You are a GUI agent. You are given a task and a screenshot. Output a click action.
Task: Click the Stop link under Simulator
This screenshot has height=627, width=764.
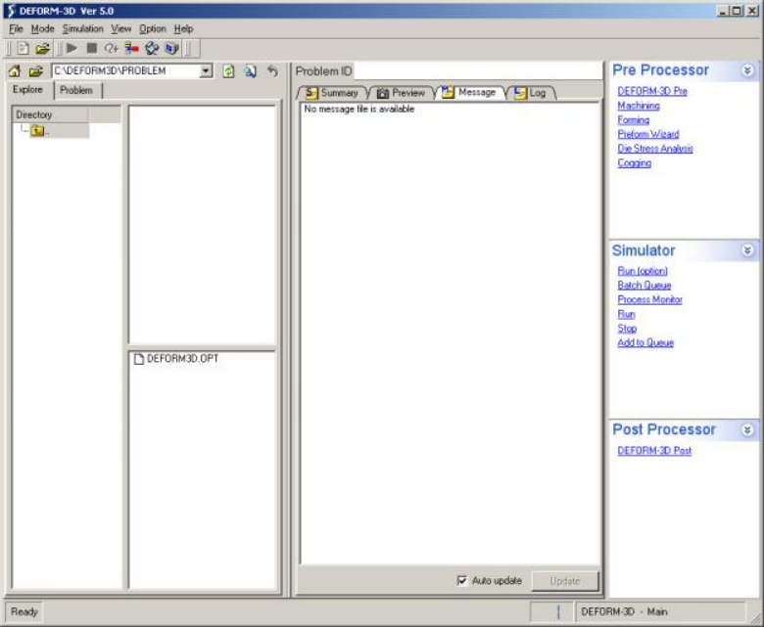[x=627, y=328]
